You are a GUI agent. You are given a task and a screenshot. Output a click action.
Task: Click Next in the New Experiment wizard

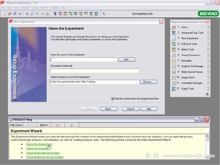pos(109,109)
